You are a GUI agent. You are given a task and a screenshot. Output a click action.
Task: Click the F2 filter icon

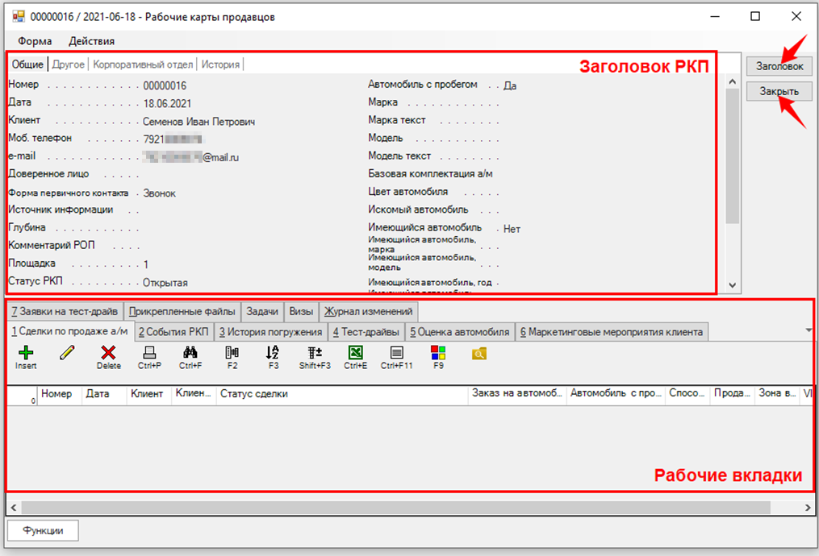coord(232,353)
